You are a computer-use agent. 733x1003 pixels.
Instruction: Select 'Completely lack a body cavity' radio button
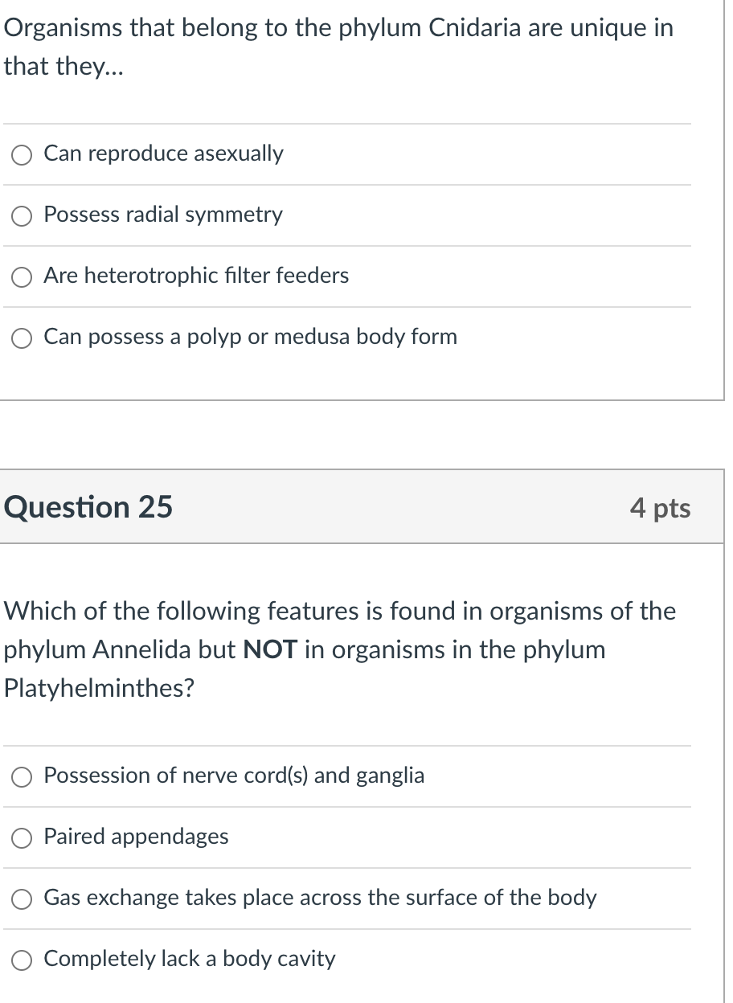[23, 960]
